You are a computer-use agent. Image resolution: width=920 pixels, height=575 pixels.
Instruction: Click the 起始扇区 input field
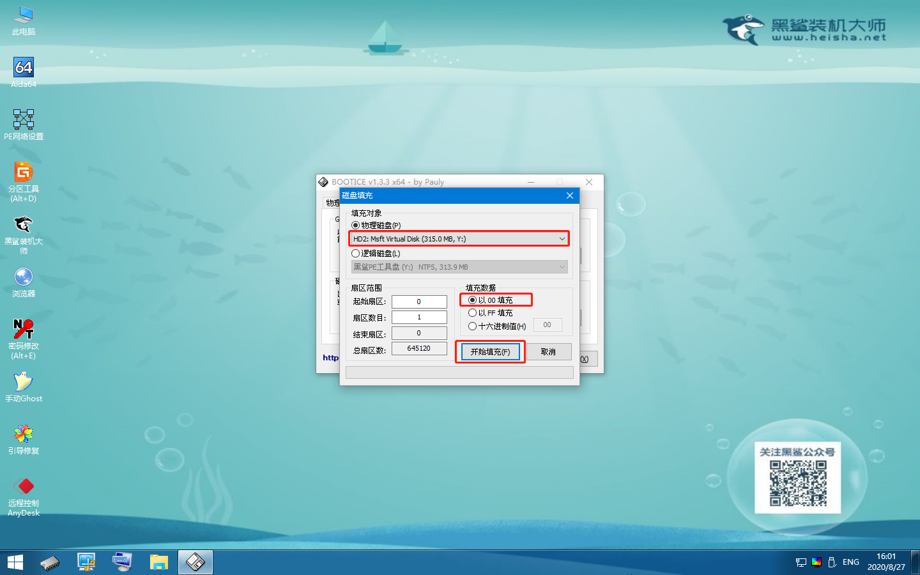point(419,302)
